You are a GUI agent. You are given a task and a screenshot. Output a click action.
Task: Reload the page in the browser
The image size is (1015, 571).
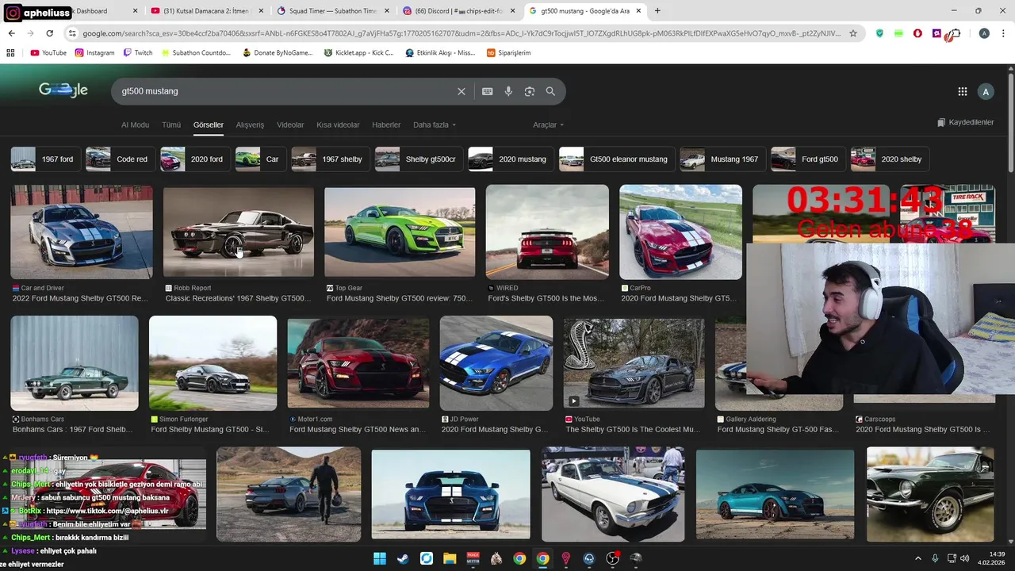(x=49, y=33)
